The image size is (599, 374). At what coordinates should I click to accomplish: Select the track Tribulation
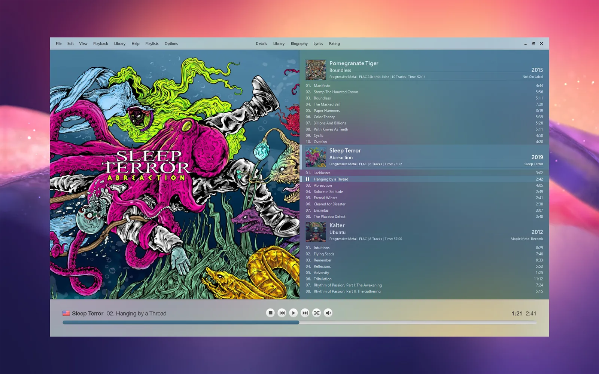424,279
